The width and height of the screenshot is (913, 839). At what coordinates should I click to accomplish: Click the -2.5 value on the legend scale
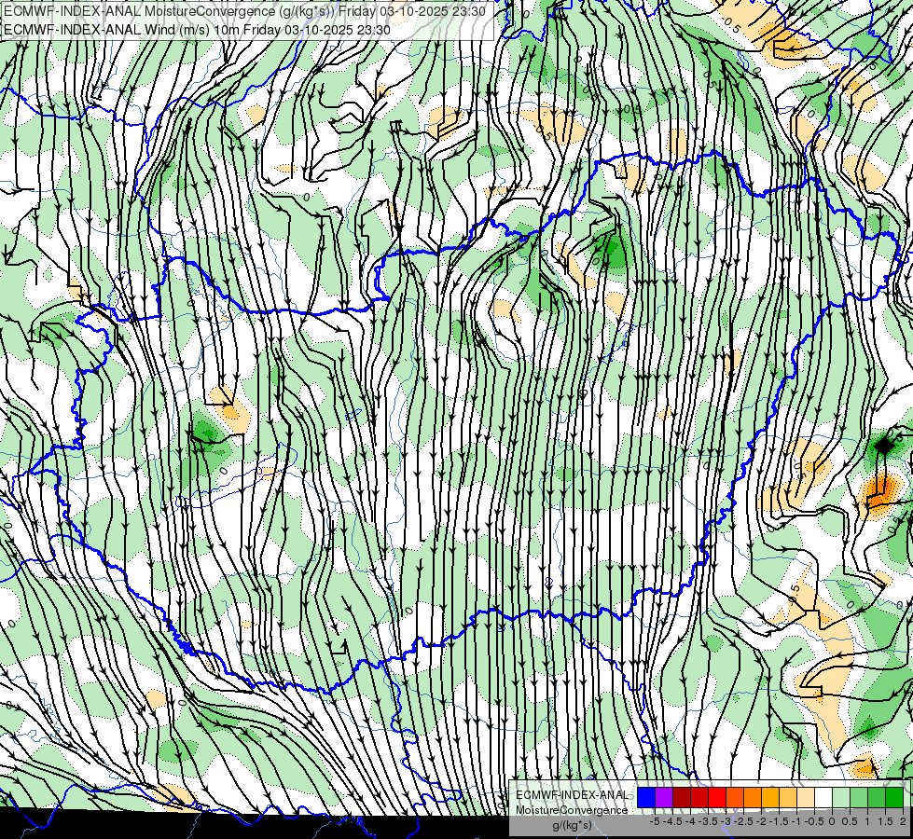[743, 821]
